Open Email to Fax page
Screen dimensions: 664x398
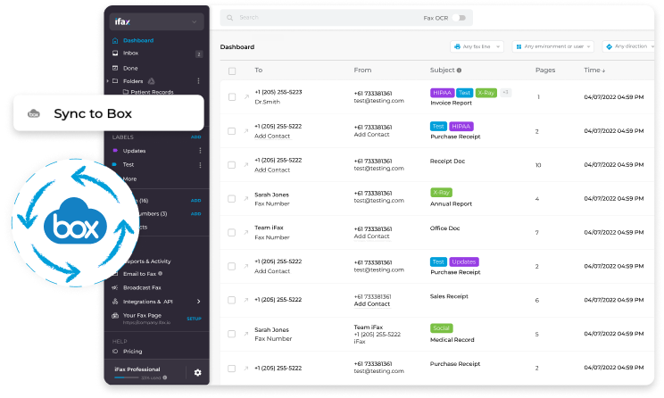point(140,274)
